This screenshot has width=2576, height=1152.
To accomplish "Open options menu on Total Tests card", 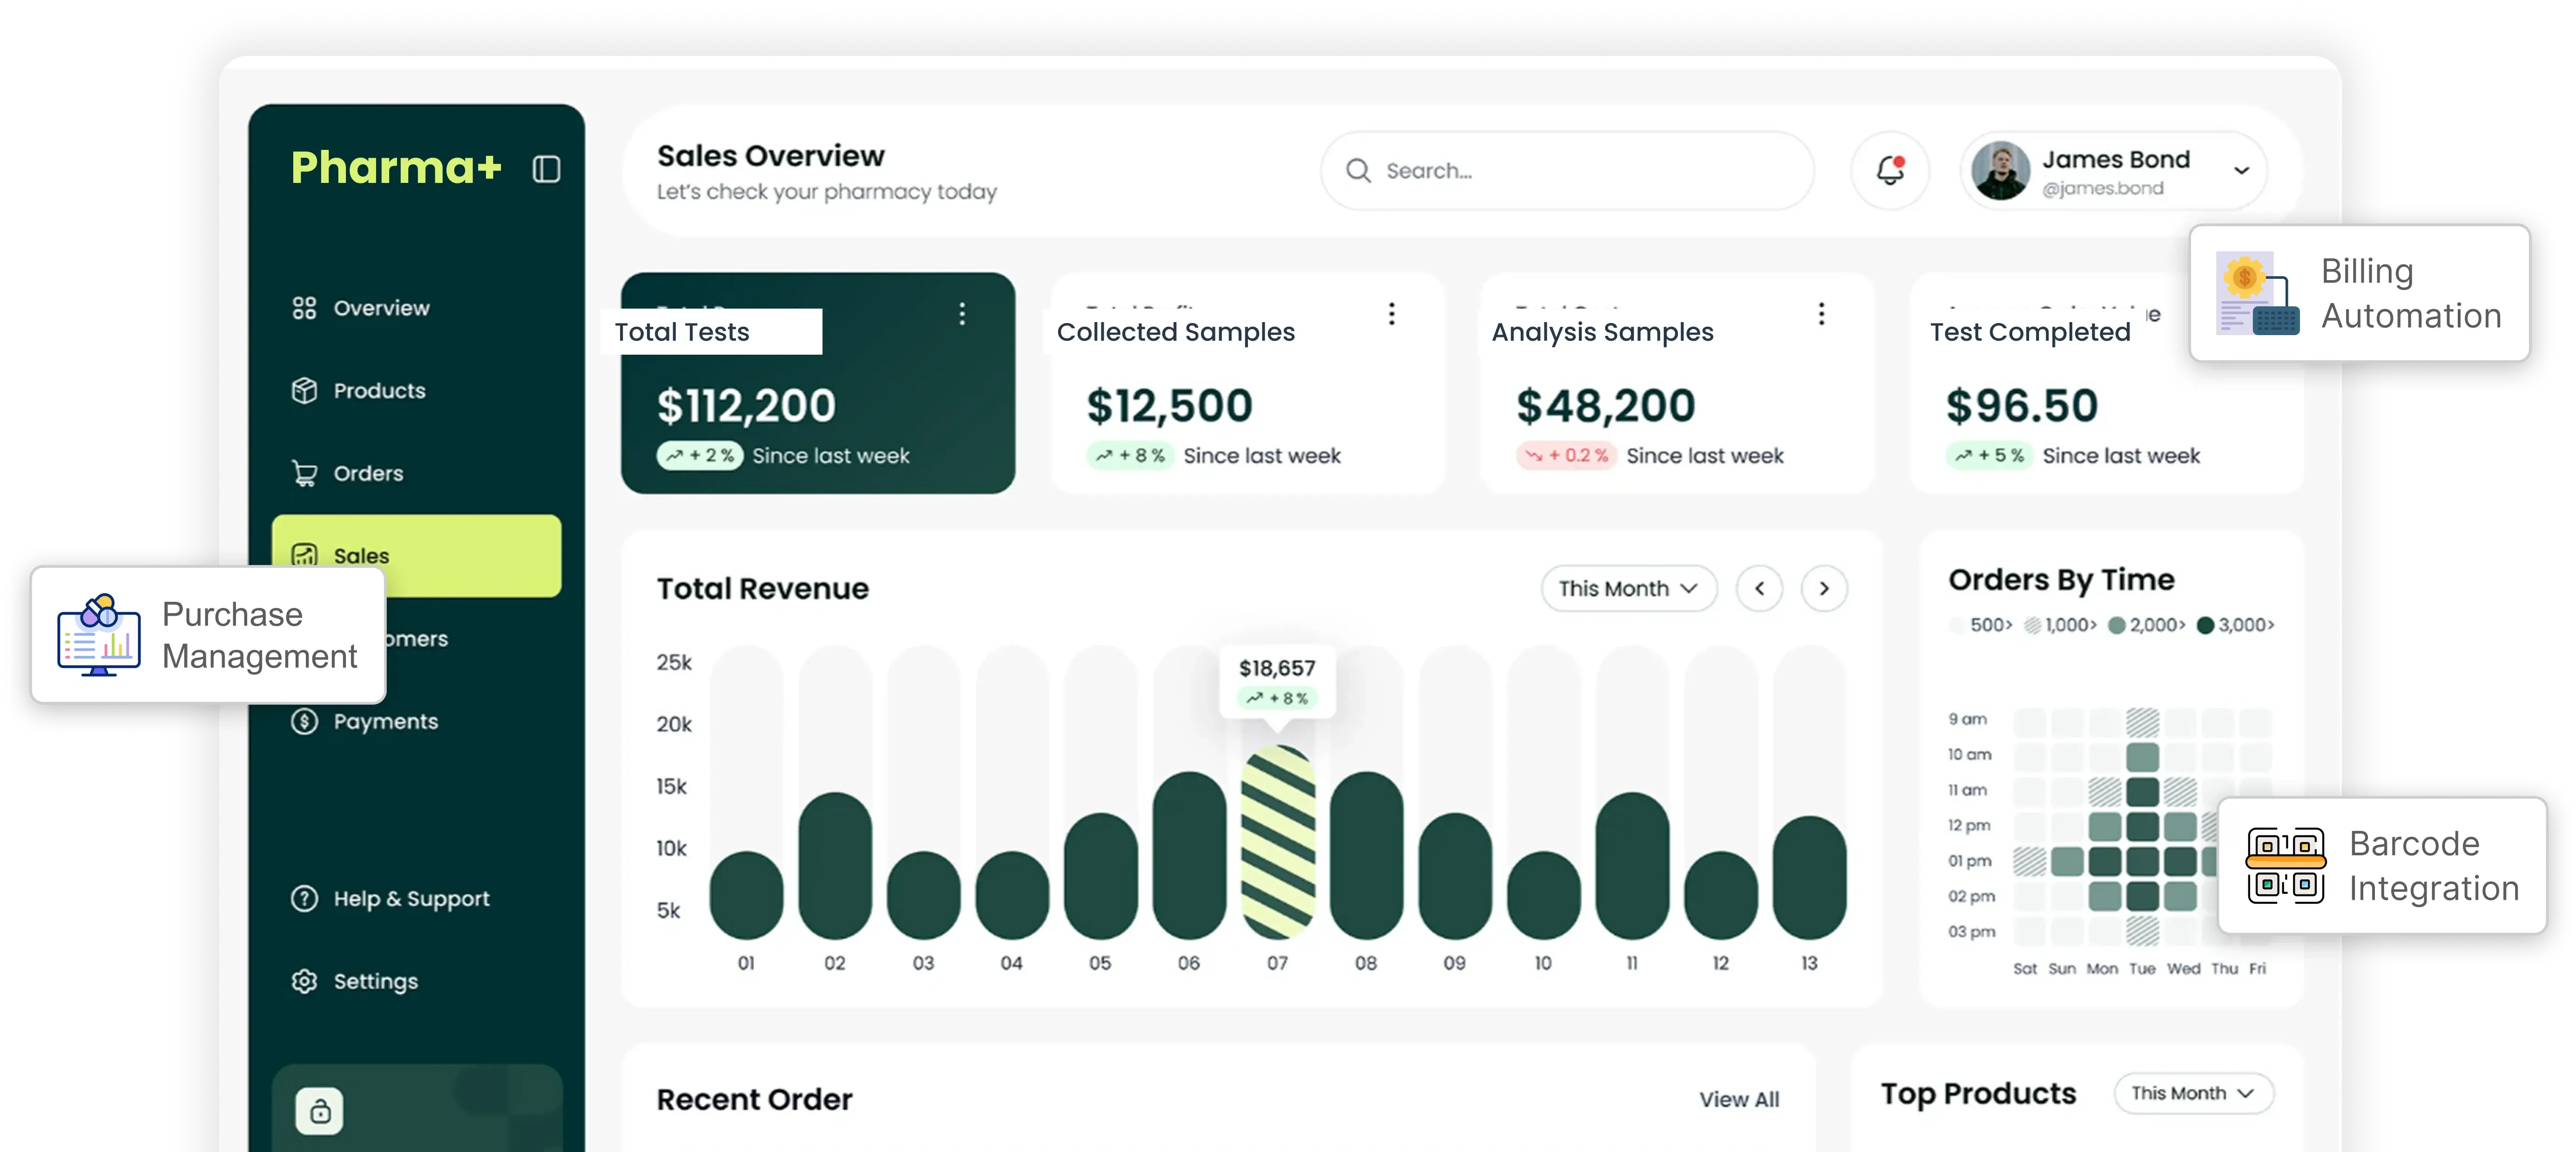I will (x=962, y=314).
